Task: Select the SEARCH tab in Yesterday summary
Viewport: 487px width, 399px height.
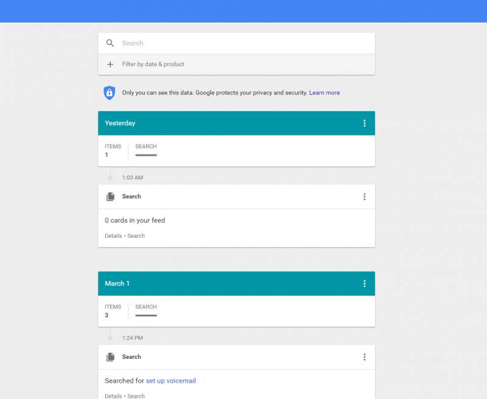Action: click(146, 150)
